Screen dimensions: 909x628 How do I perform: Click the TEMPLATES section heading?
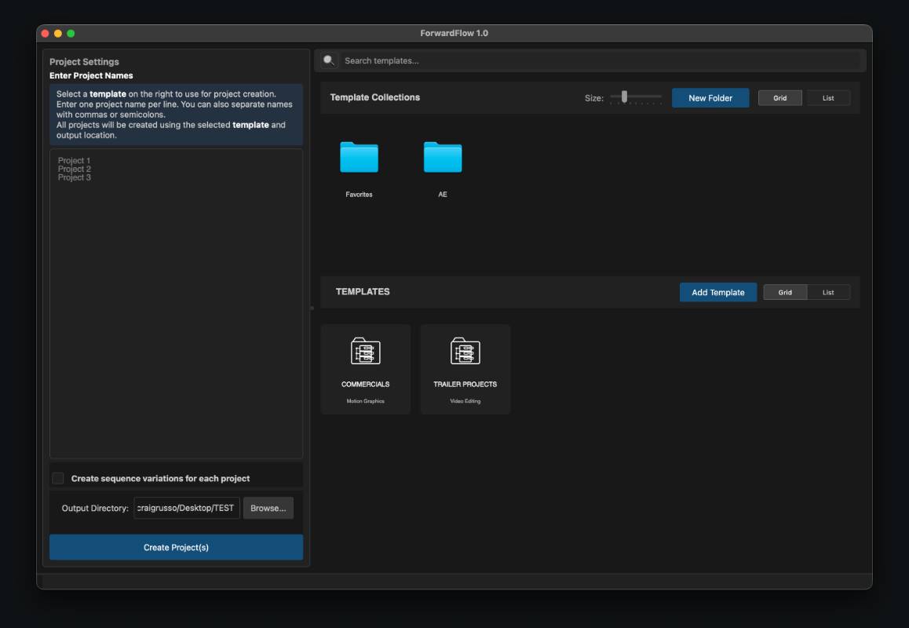[363, 292]
